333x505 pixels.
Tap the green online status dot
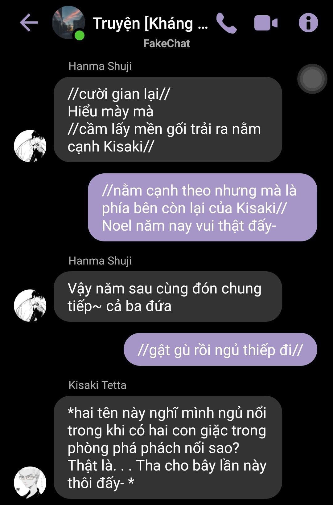pos(80,35)
